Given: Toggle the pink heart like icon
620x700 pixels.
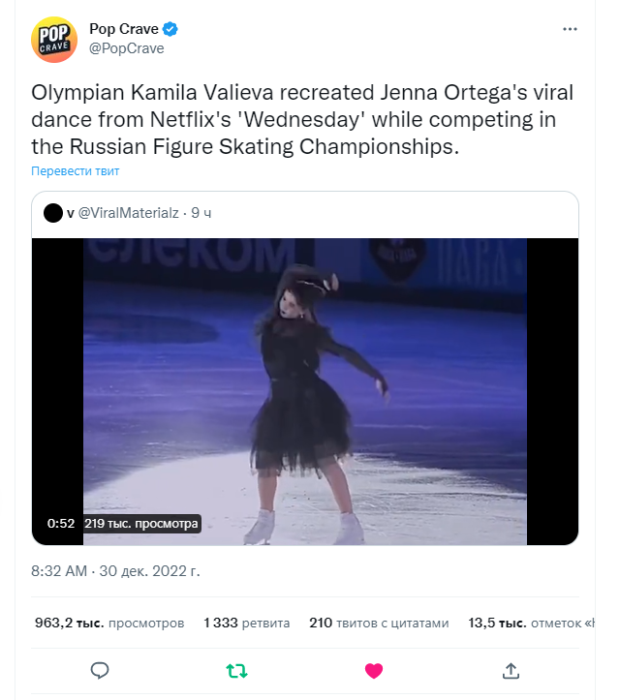Looking at the screenshot, I should click(373, 670).
